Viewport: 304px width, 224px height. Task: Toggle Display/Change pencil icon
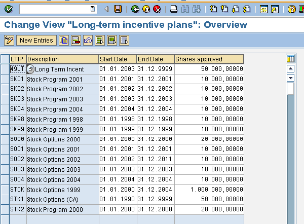(9, 41)
